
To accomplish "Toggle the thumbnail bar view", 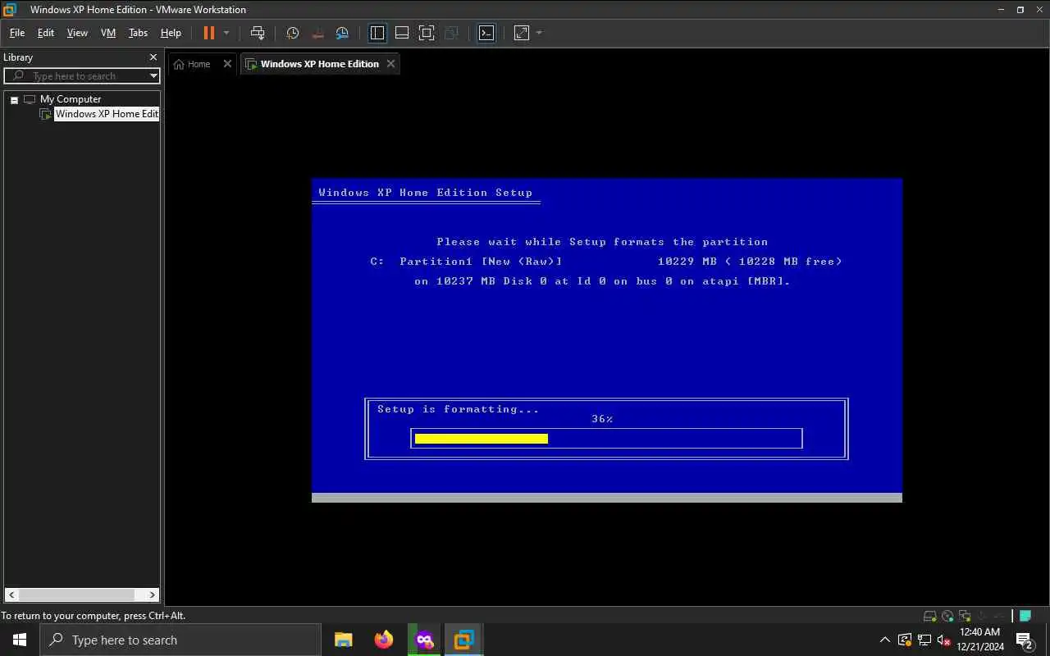I will pos(402,33).
